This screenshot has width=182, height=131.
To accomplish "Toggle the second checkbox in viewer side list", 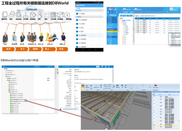I will 154,100.
